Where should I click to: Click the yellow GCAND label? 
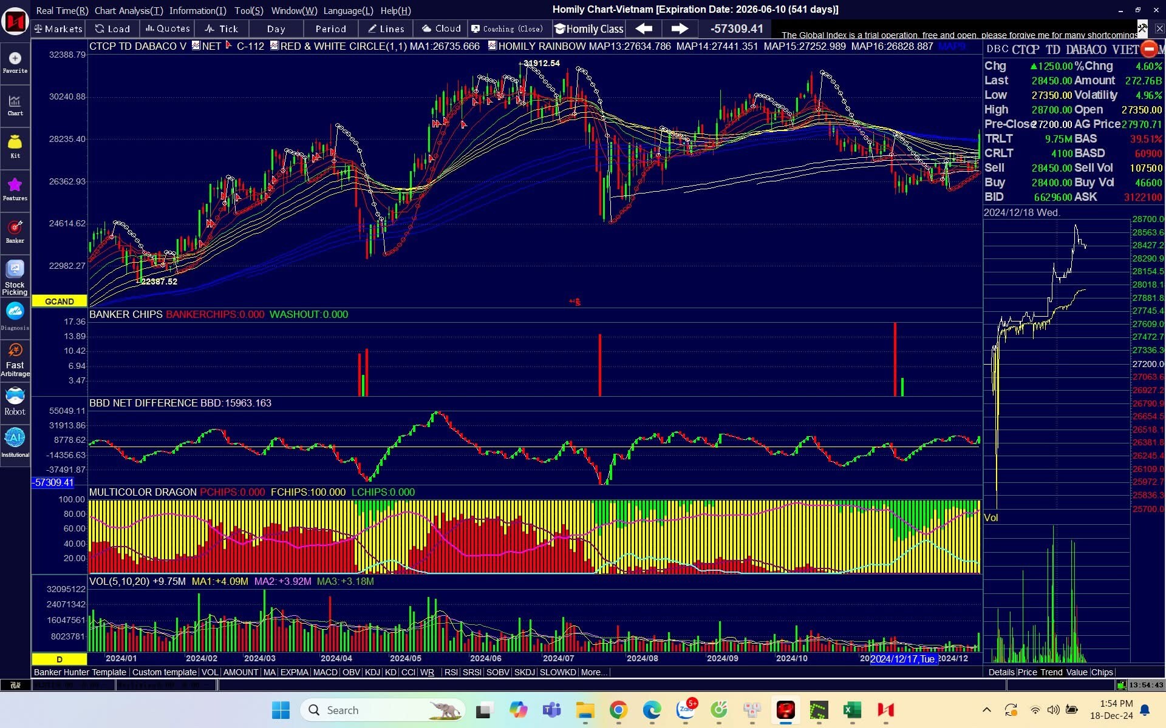(x=60, y=301)
